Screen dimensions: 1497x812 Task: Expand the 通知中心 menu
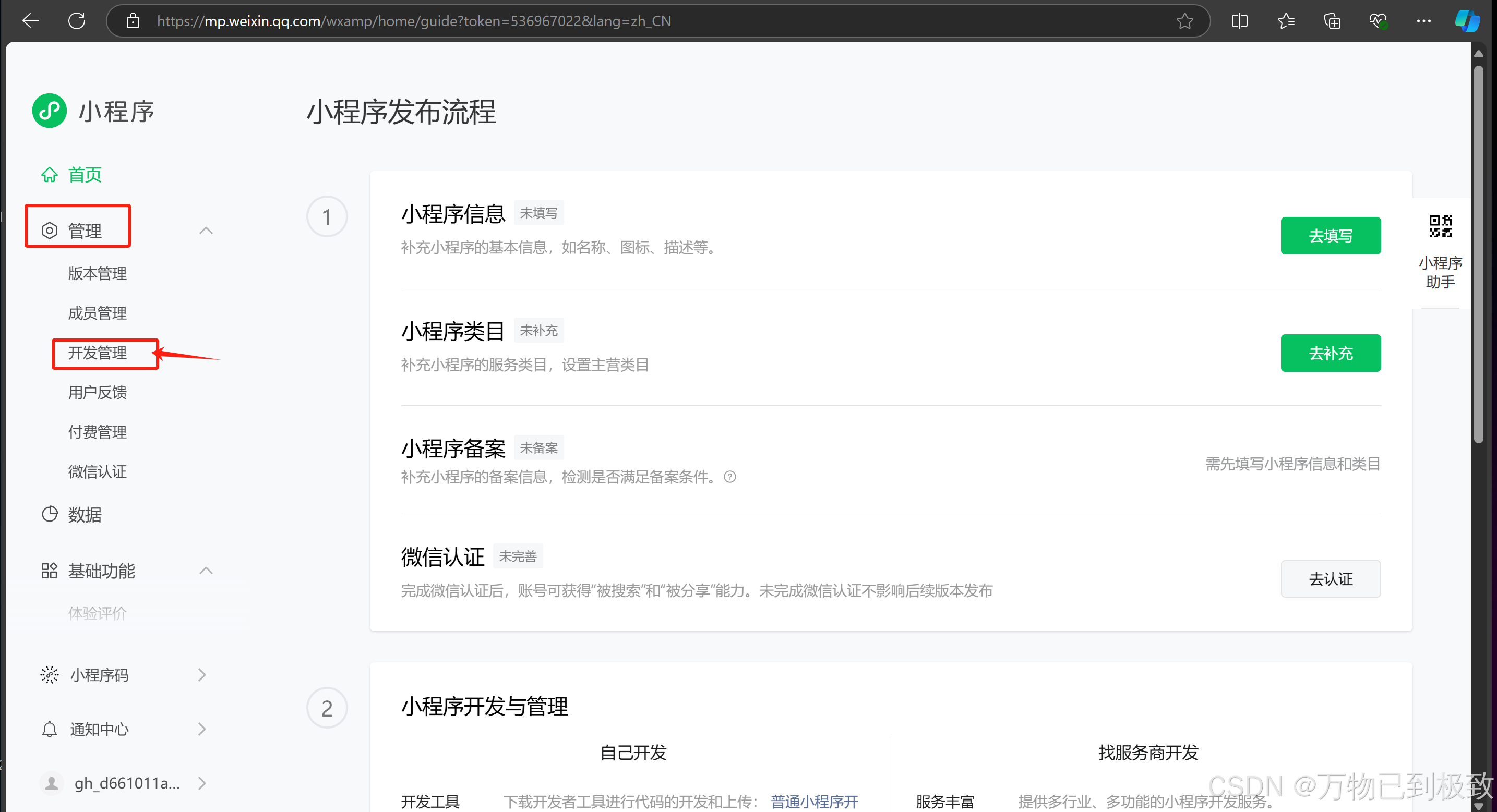201,729
